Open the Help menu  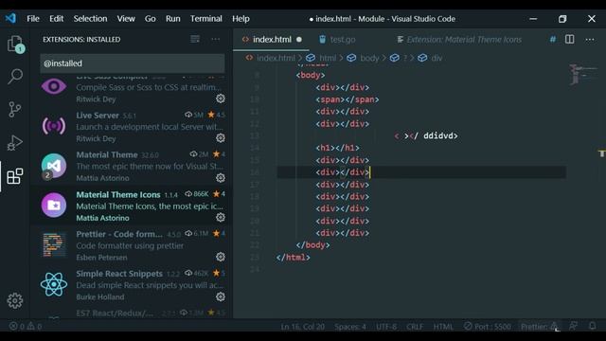coord(241,19)
